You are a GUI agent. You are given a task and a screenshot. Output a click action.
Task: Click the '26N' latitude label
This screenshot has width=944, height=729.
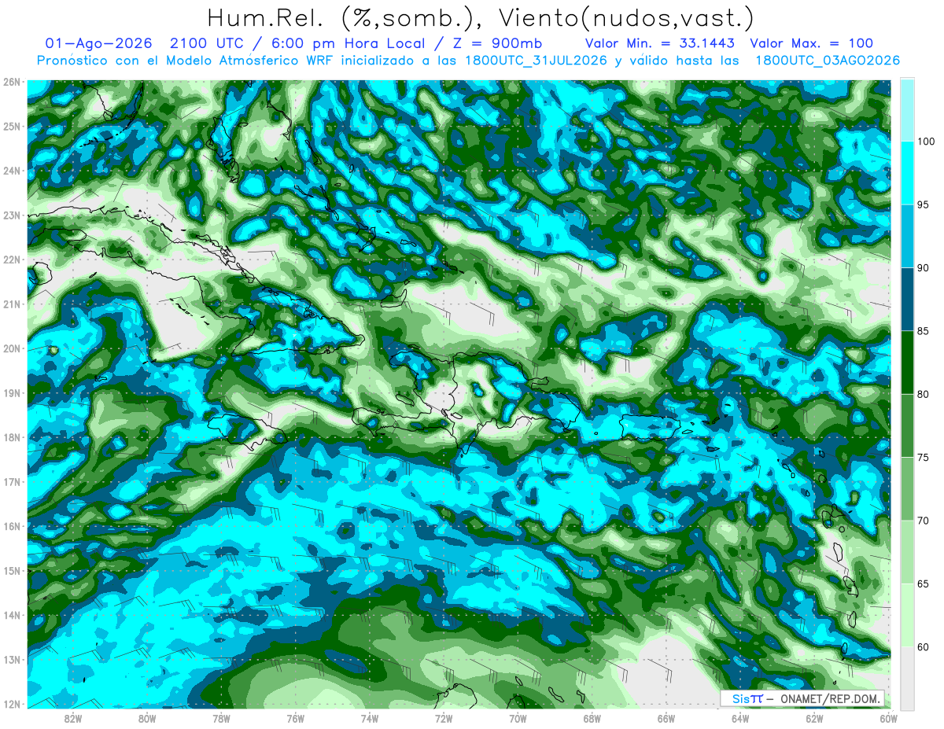[12, 82]
